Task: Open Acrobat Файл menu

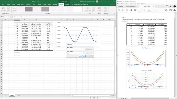Action: pos(118,4)
